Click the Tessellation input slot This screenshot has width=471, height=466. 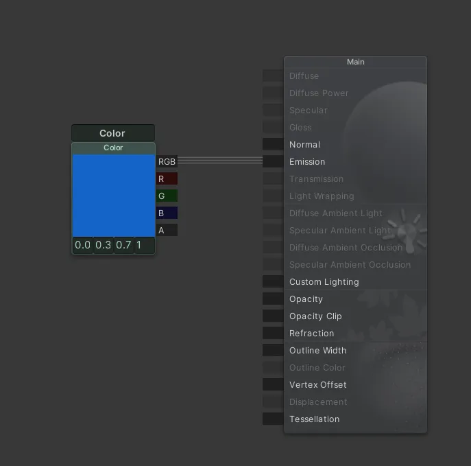[273, 419]
